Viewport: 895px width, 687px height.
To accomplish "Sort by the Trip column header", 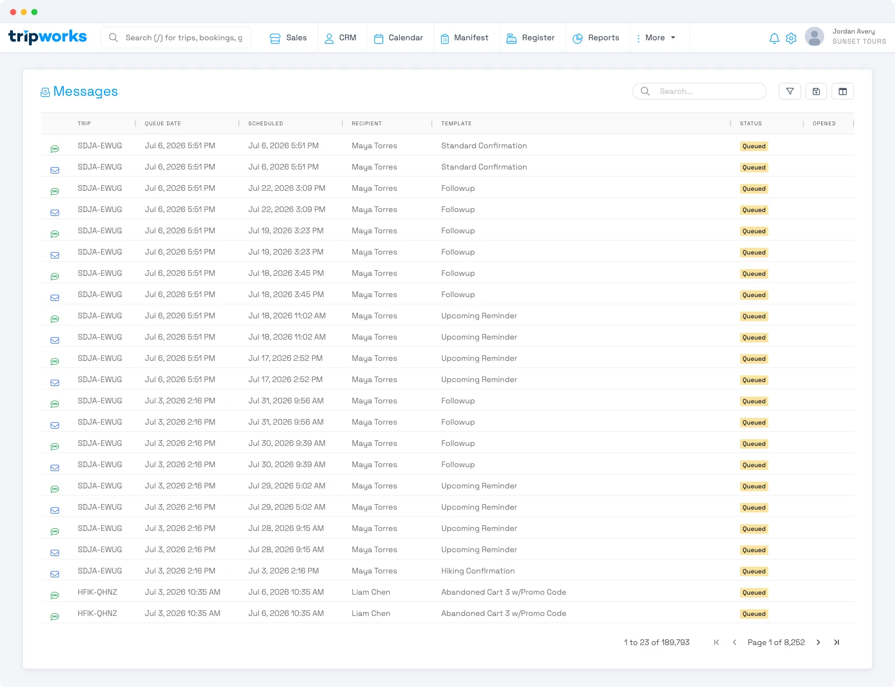I will pos(84,123).
